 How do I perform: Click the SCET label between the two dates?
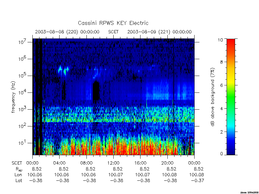[x=113, y=32]
